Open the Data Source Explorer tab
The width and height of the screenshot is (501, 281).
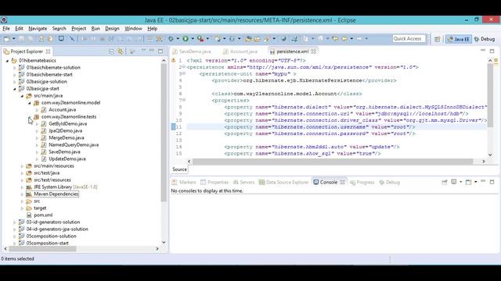tap(283, 182)
